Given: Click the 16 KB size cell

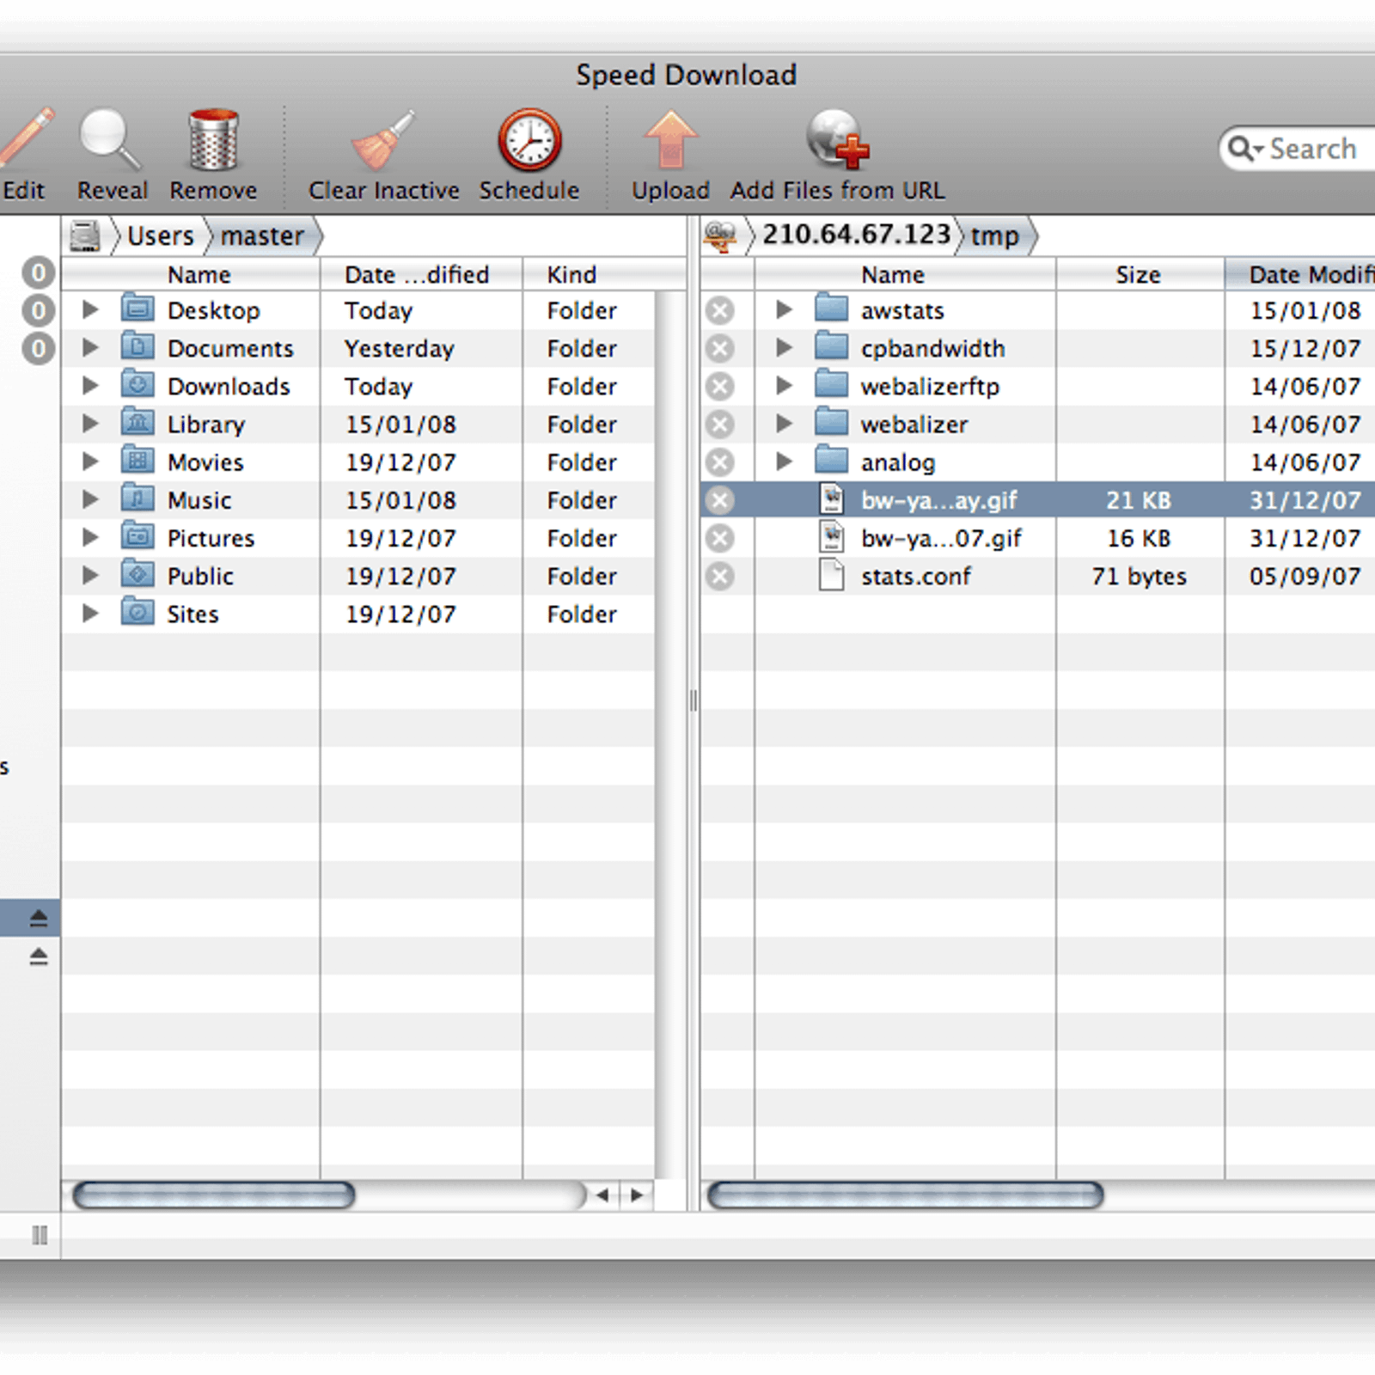Looking at the screenshot, I should click(x=1139, y=538).
